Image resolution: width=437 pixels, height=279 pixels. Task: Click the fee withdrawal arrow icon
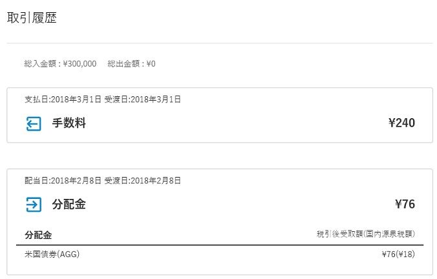point(34,123)
